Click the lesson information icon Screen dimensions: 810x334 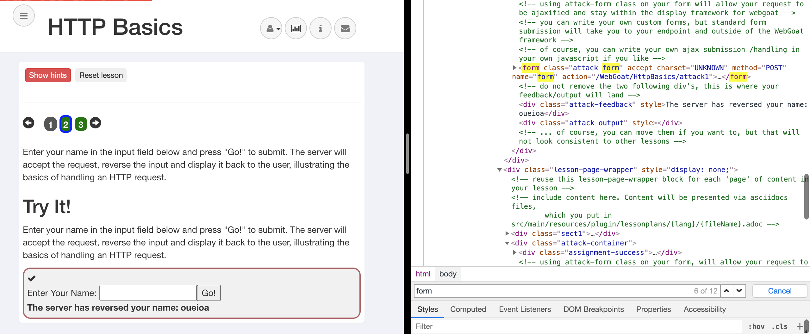(320, 28)
